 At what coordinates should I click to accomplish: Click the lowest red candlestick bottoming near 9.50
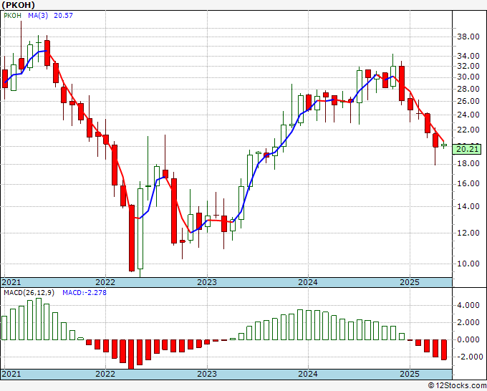click(132, 238)
